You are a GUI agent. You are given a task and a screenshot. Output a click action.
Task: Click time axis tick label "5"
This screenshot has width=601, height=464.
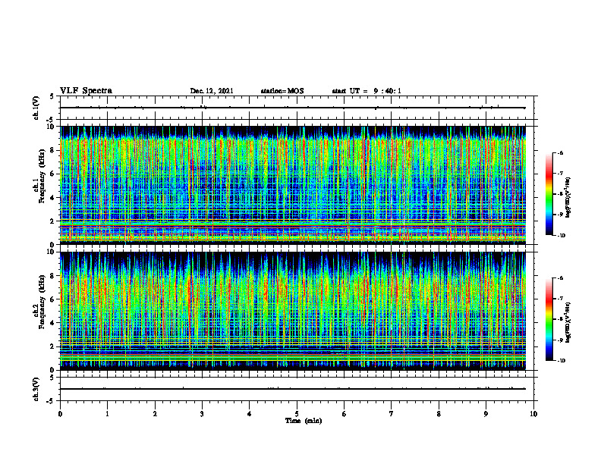[297, 414]
